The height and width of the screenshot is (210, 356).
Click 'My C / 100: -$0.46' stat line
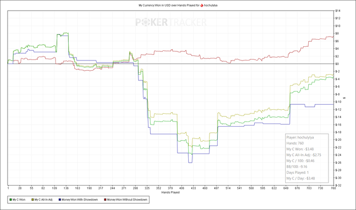click(301, 161)
